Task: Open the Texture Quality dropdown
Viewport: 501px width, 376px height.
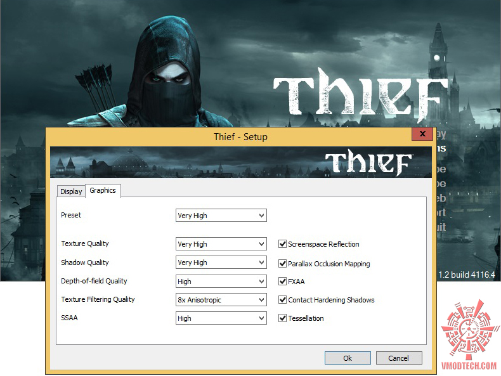Action: [221, 244]
